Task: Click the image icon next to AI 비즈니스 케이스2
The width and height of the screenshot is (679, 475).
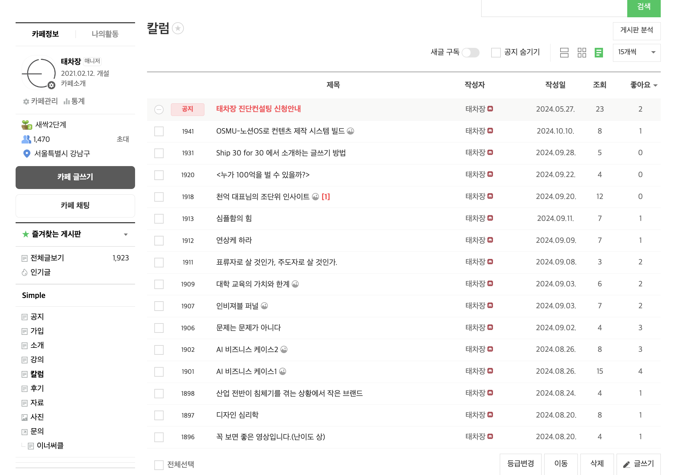Action: pos(284,349)
